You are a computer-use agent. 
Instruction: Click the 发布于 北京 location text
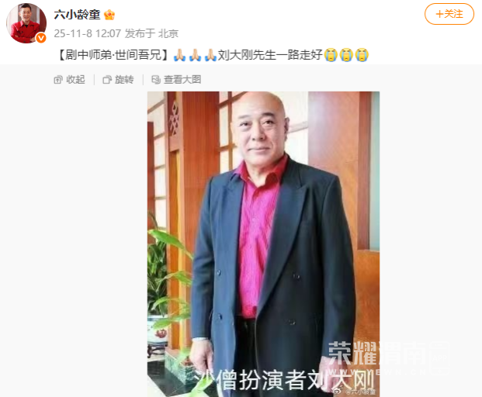tap(151, 33)
